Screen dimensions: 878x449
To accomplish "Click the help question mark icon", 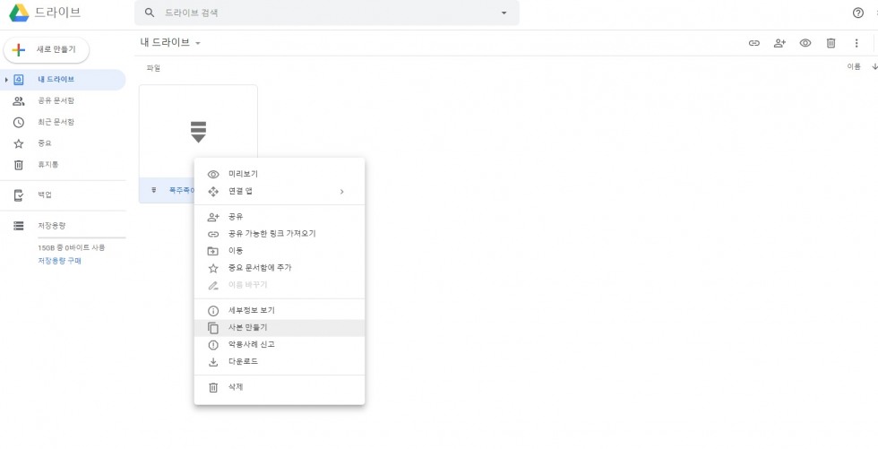I will [858, 13].
